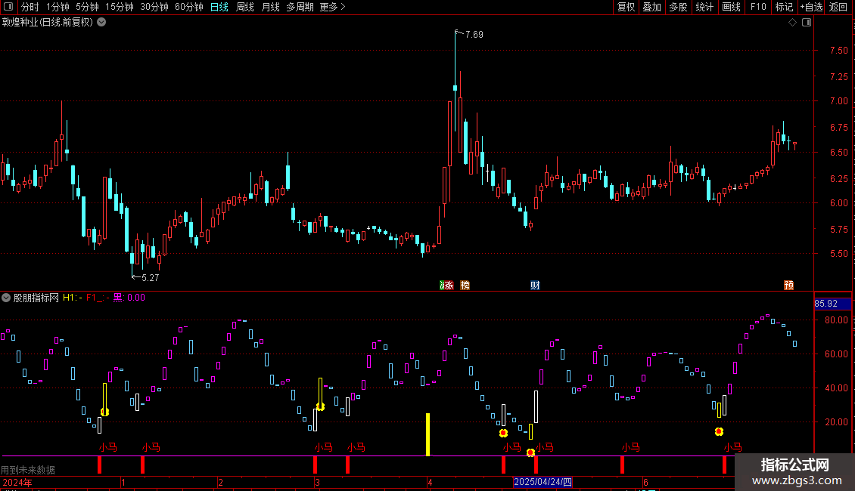Expand the 更多 periods menu
This screenshot has width=855, height=491.
[332, 7]
